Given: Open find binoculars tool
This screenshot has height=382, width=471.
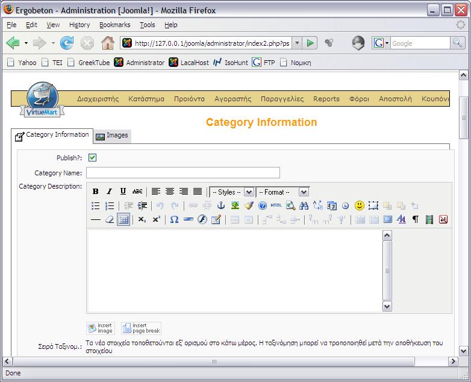Looking at the screenshot, I should click(x=304, y=206).
